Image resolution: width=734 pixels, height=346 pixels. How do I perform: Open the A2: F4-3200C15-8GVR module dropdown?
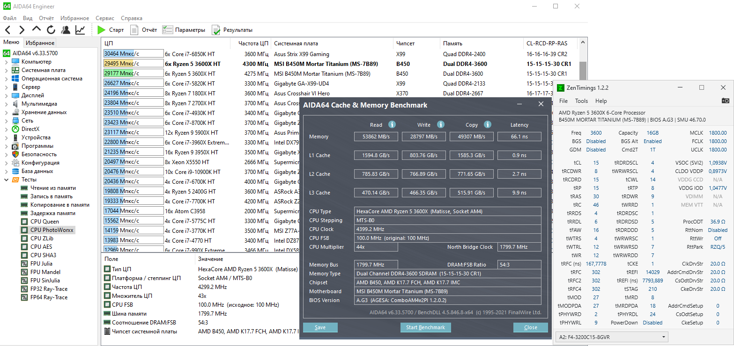click(613, 337)
